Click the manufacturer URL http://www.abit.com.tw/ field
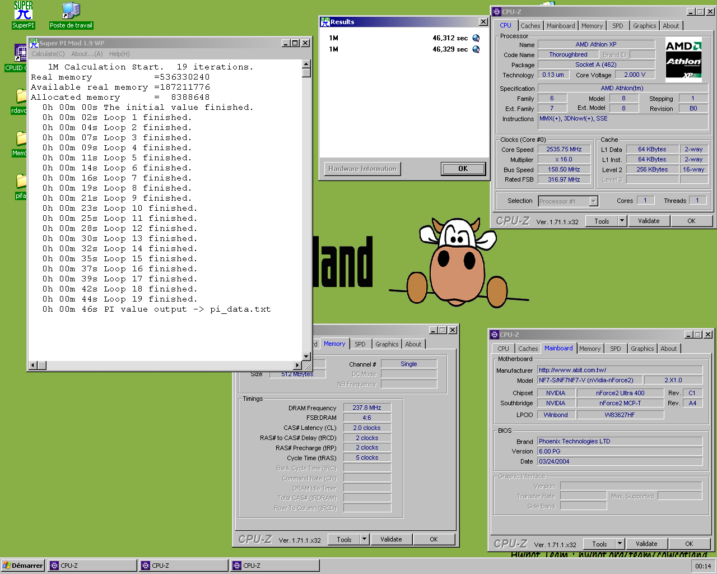 (620, 370)
